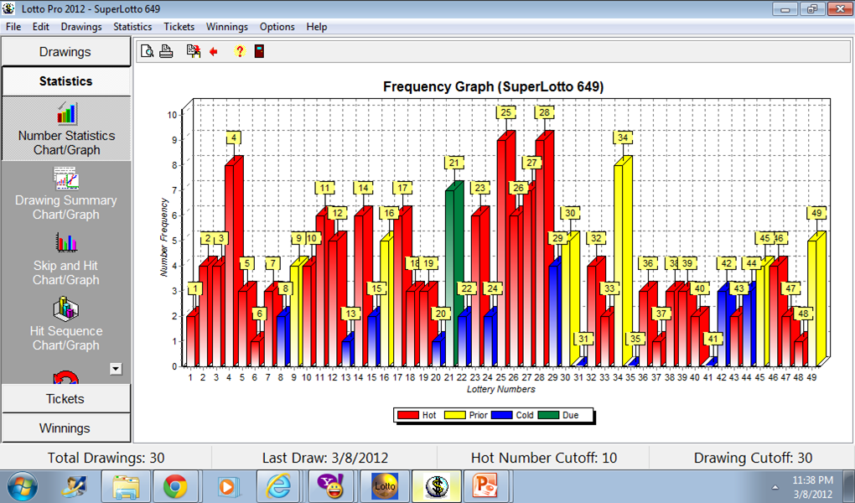The width and height of the screenshot is (855, 503).
Task: Switch to Lotto taskbar icon
Action: (385, 486)
